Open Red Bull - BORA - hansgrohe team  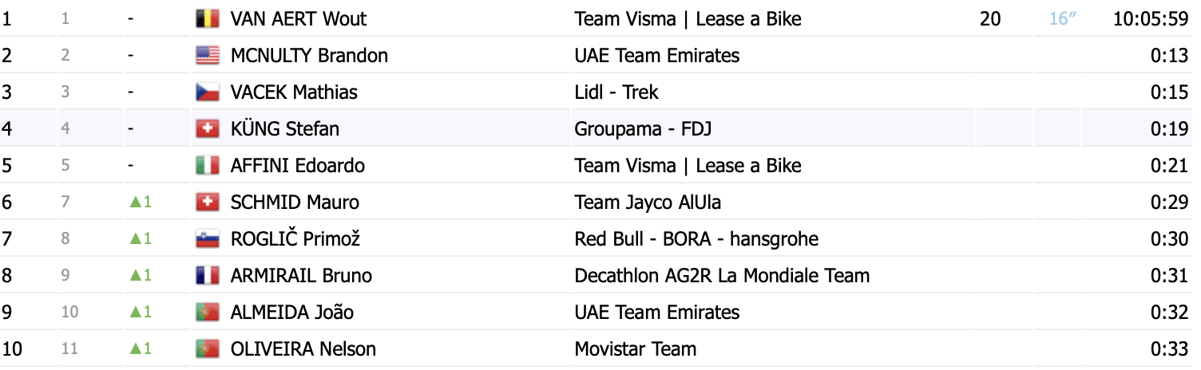click(x=696, y=239)
